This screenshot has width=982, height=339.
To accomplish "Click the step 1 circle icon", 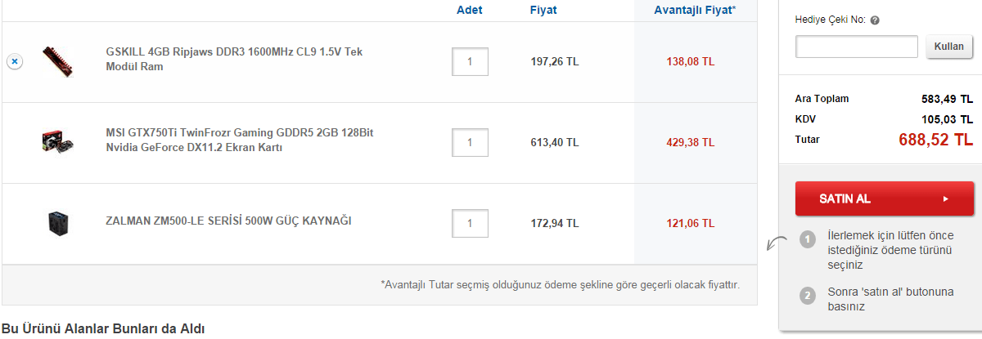I will pyautogui.click(x=808, y=239).
